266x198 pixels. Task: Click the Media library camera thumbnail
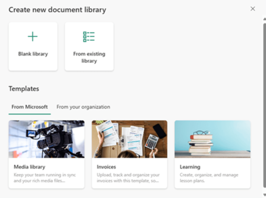pyautogui.click(x=46, y=139)
